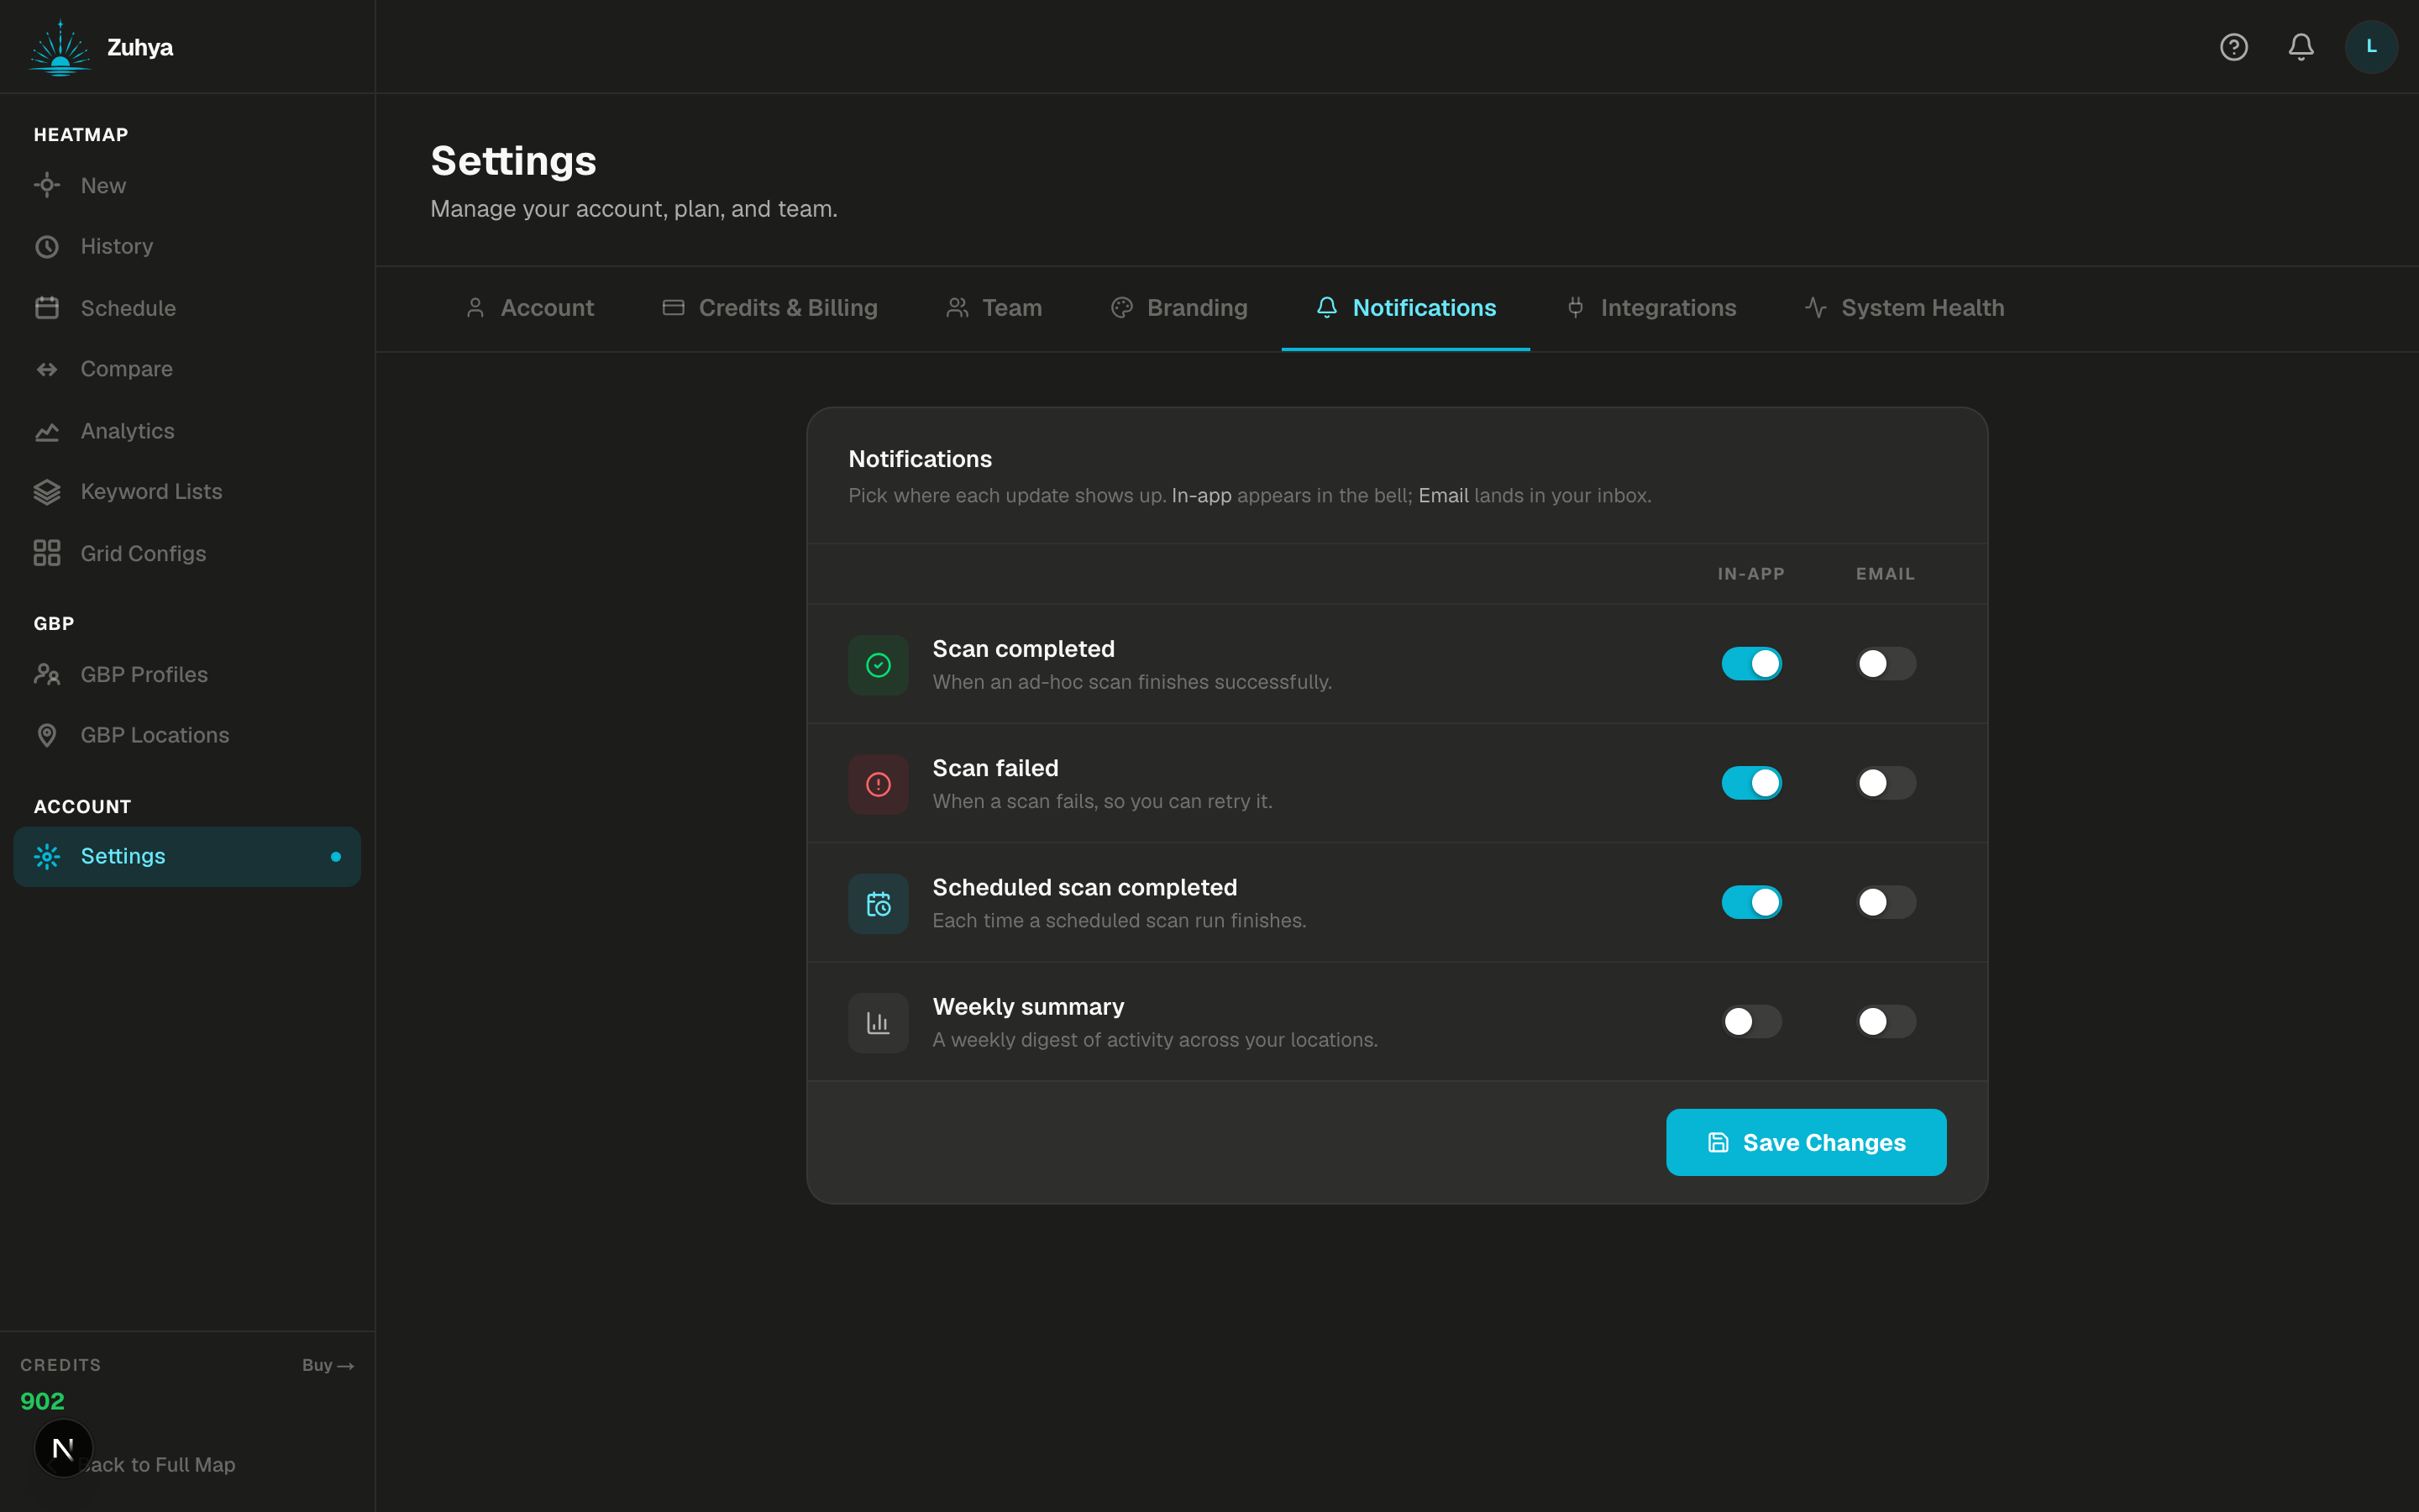2419x1512 pixels.
Task: Turn on email alerts for Scan failed
Action: point(1886,783)
